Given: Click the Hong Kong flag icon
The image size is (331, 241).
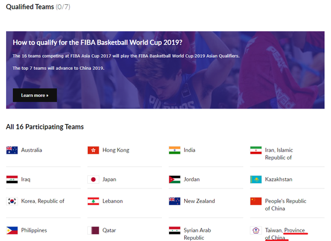Looking at the screenshot, I should point(93,150).
